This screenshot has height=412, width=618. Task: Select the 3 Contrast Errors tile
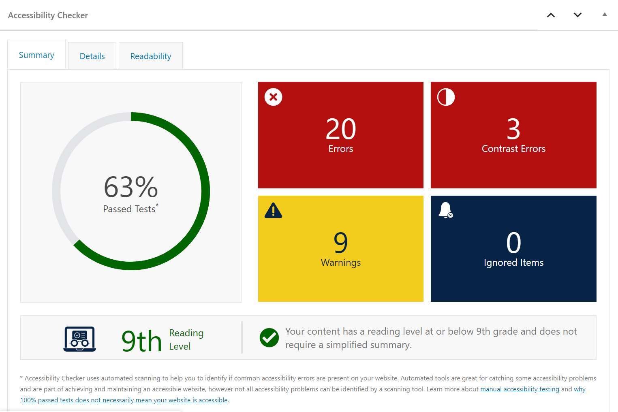click(x=513, y=135)
